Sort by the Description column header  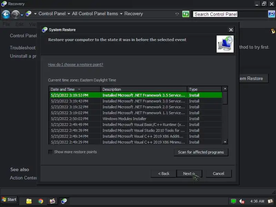[x=144, y=89]
